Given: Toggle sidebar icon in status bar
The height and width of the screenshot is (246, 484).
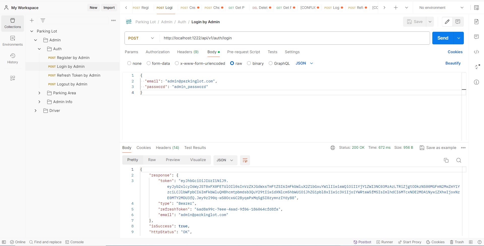Looking at the screenshot, I should (4, 242).
